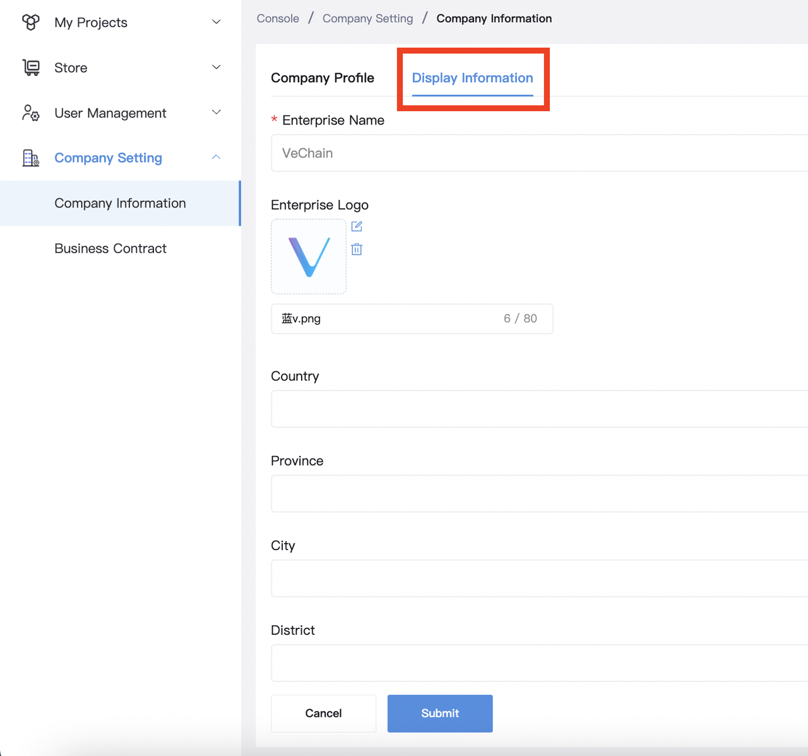This screenshot has width=808, height=756.
Task: Click the Store cart icon
Action: point(30,68)
